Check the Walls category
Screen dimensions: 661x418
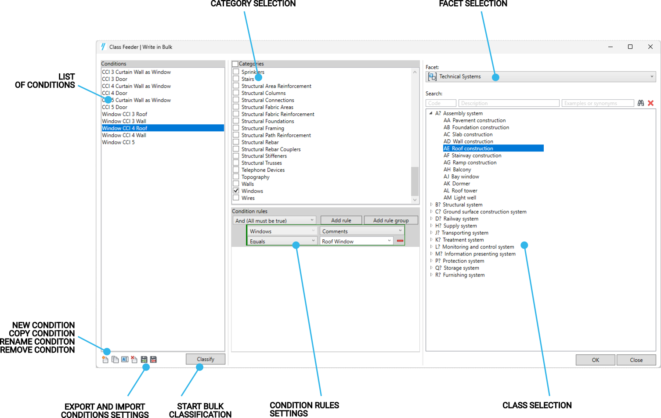coord(236,184)
